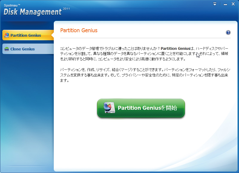Start Partition Genius with the green button

pos(141,108)
